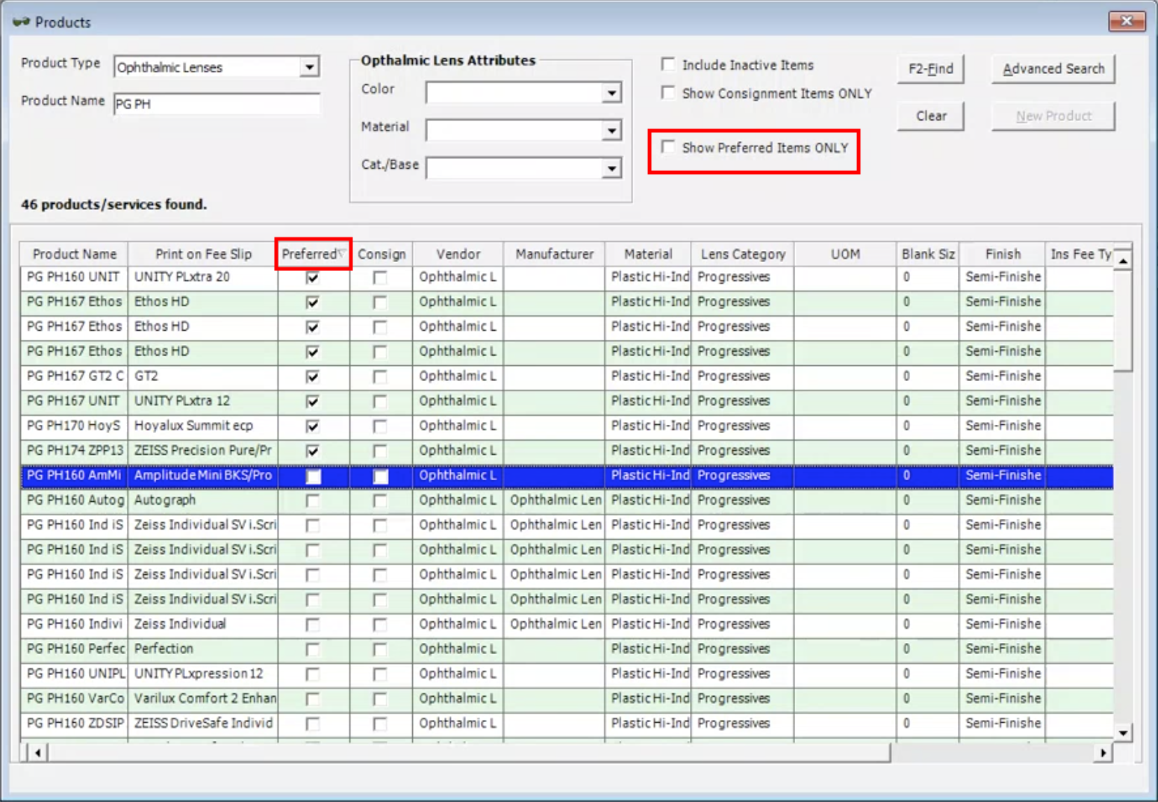Close the Products window
1158x802 pixels.
(x=1126, y=21)
